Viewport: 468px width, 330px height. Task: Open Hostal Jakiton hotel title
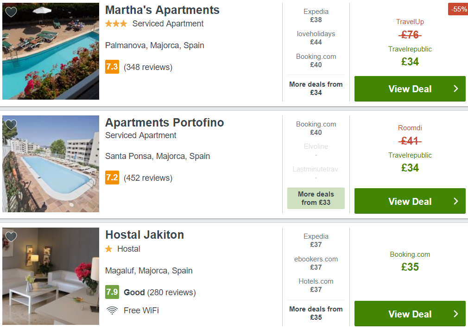[145, 235]
